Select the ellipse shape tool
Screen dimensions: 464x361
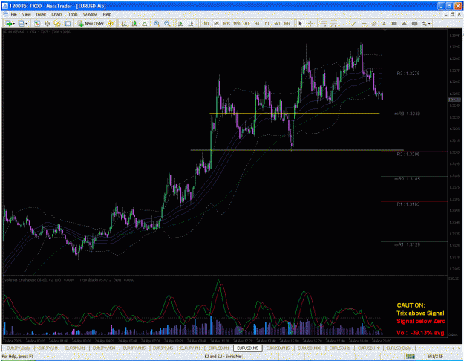click(414, 23)
